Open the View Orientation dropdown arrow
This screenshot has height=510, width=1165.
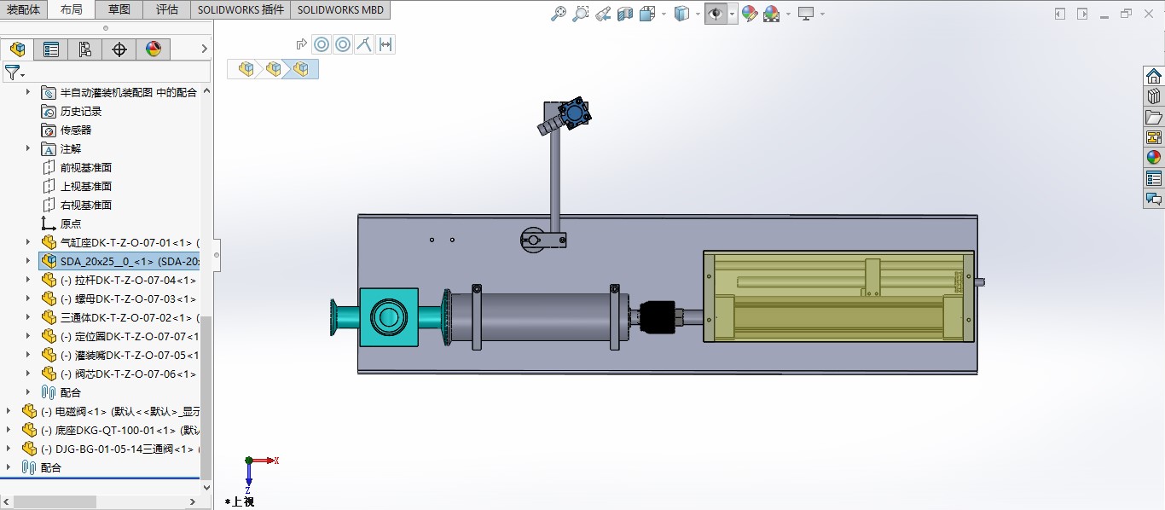pyautogui.click(x=663, y=14)
